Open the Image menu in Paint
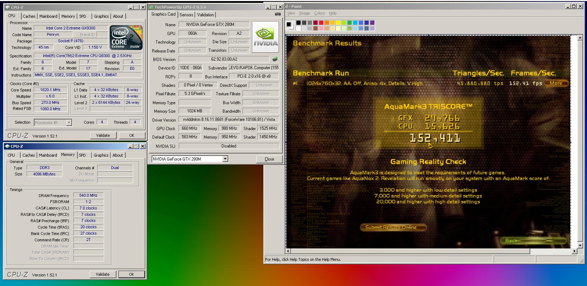The height and width of the screenshot is (286, 587). pyautogui.click(x=305, y=13)
